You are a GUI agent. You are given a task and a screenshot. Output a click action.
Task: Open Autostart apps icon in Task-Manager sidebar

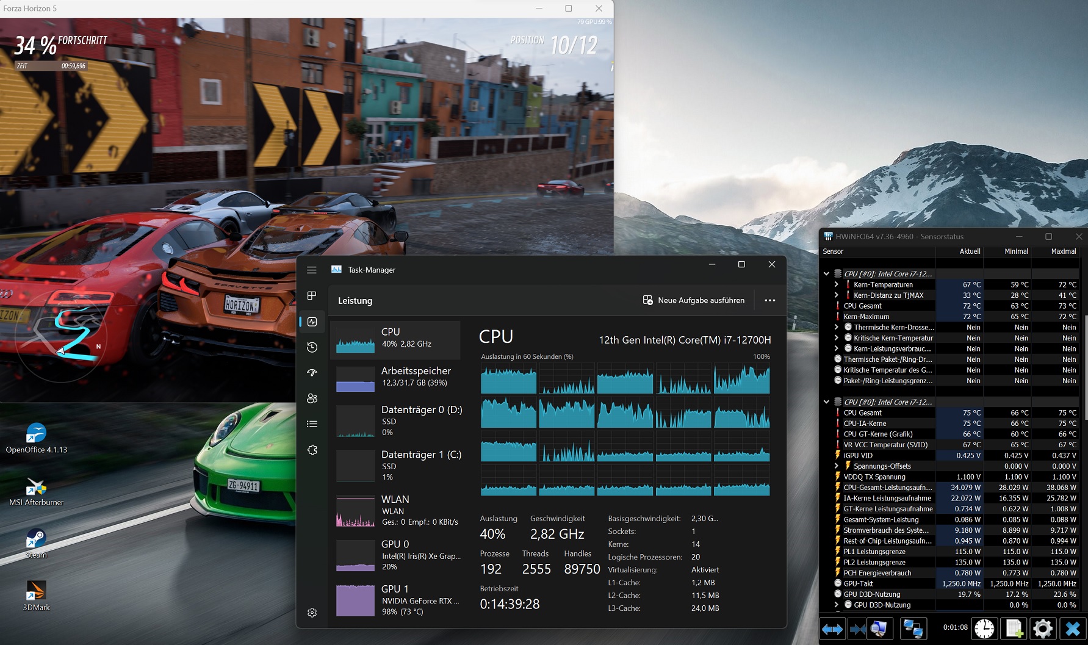click(312, 373)
